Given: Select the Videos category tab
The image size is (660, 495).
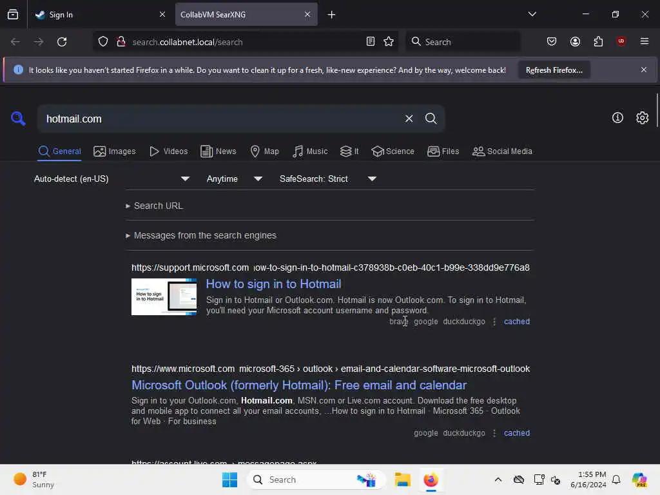Looking at the screenshot, I should pos(168,151).
